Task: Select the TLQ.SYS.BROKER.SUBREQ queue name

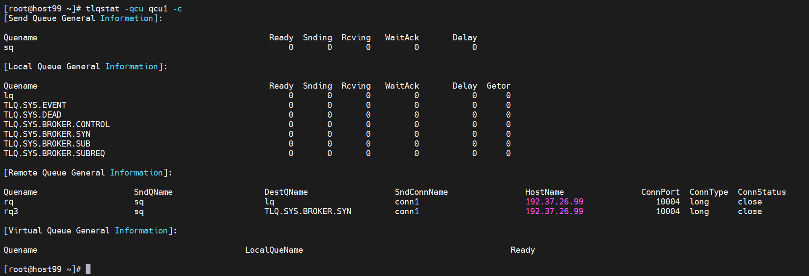Action: pos(54,154)
